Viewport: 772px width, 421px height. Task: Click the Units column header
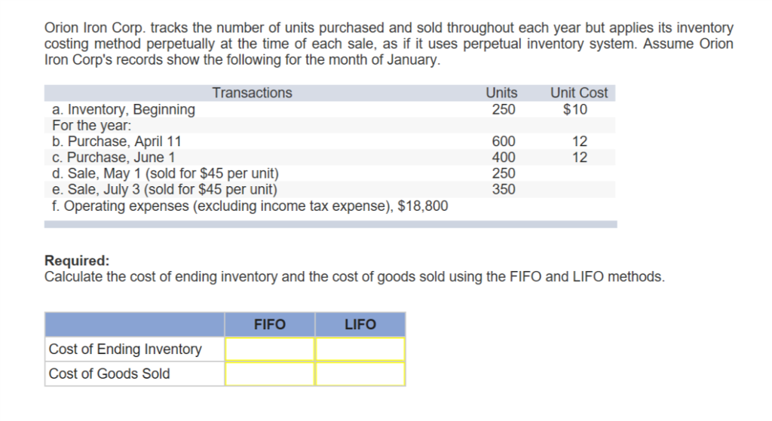(501, 93)
